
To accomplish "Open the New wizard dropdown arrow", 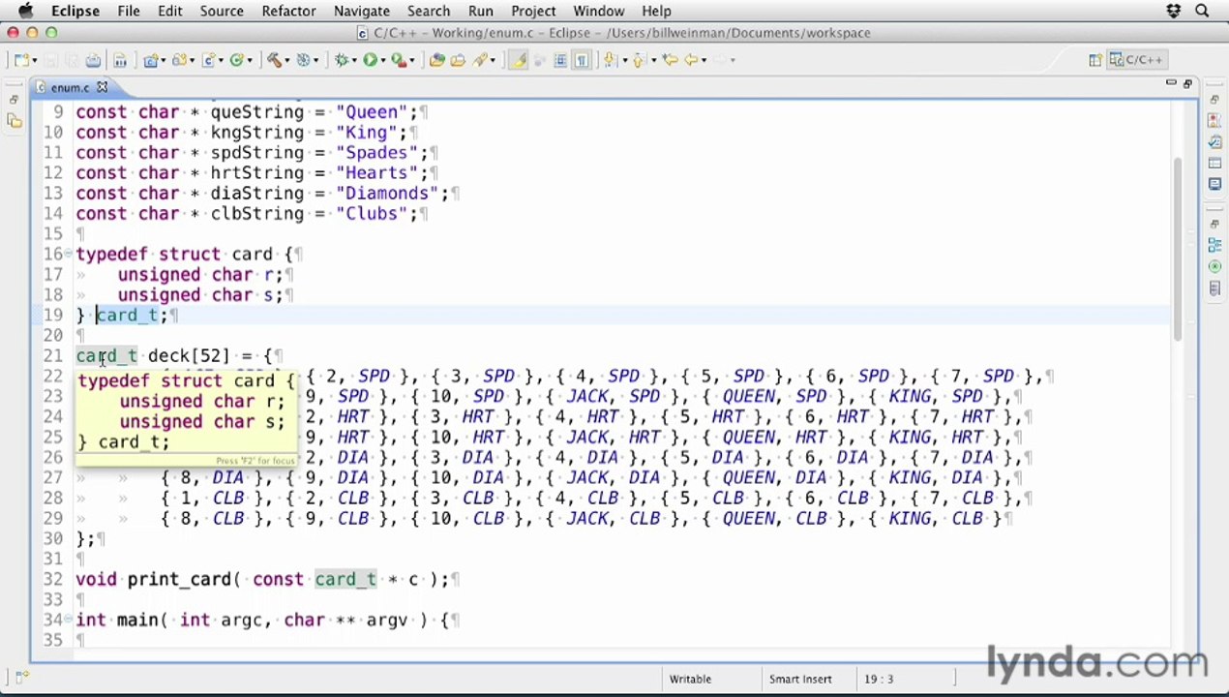I will [34, 60].
